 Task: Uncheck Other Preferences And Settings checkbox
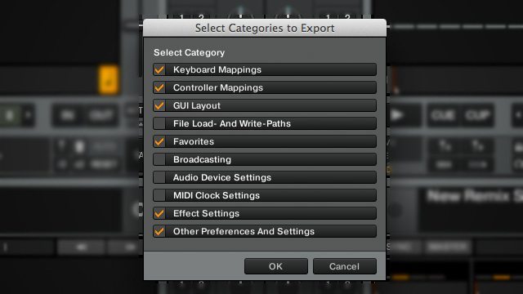coord(159,231)
